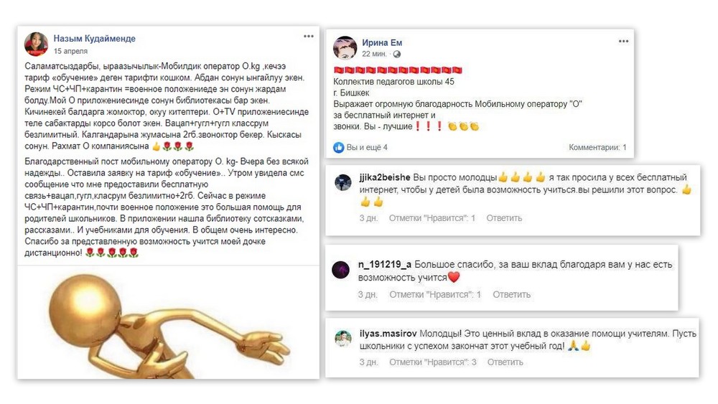Viewport: 718px width, 404px height.
Task: Open Назым Кудайменде profile name link
Action: (x=94, y=39)
